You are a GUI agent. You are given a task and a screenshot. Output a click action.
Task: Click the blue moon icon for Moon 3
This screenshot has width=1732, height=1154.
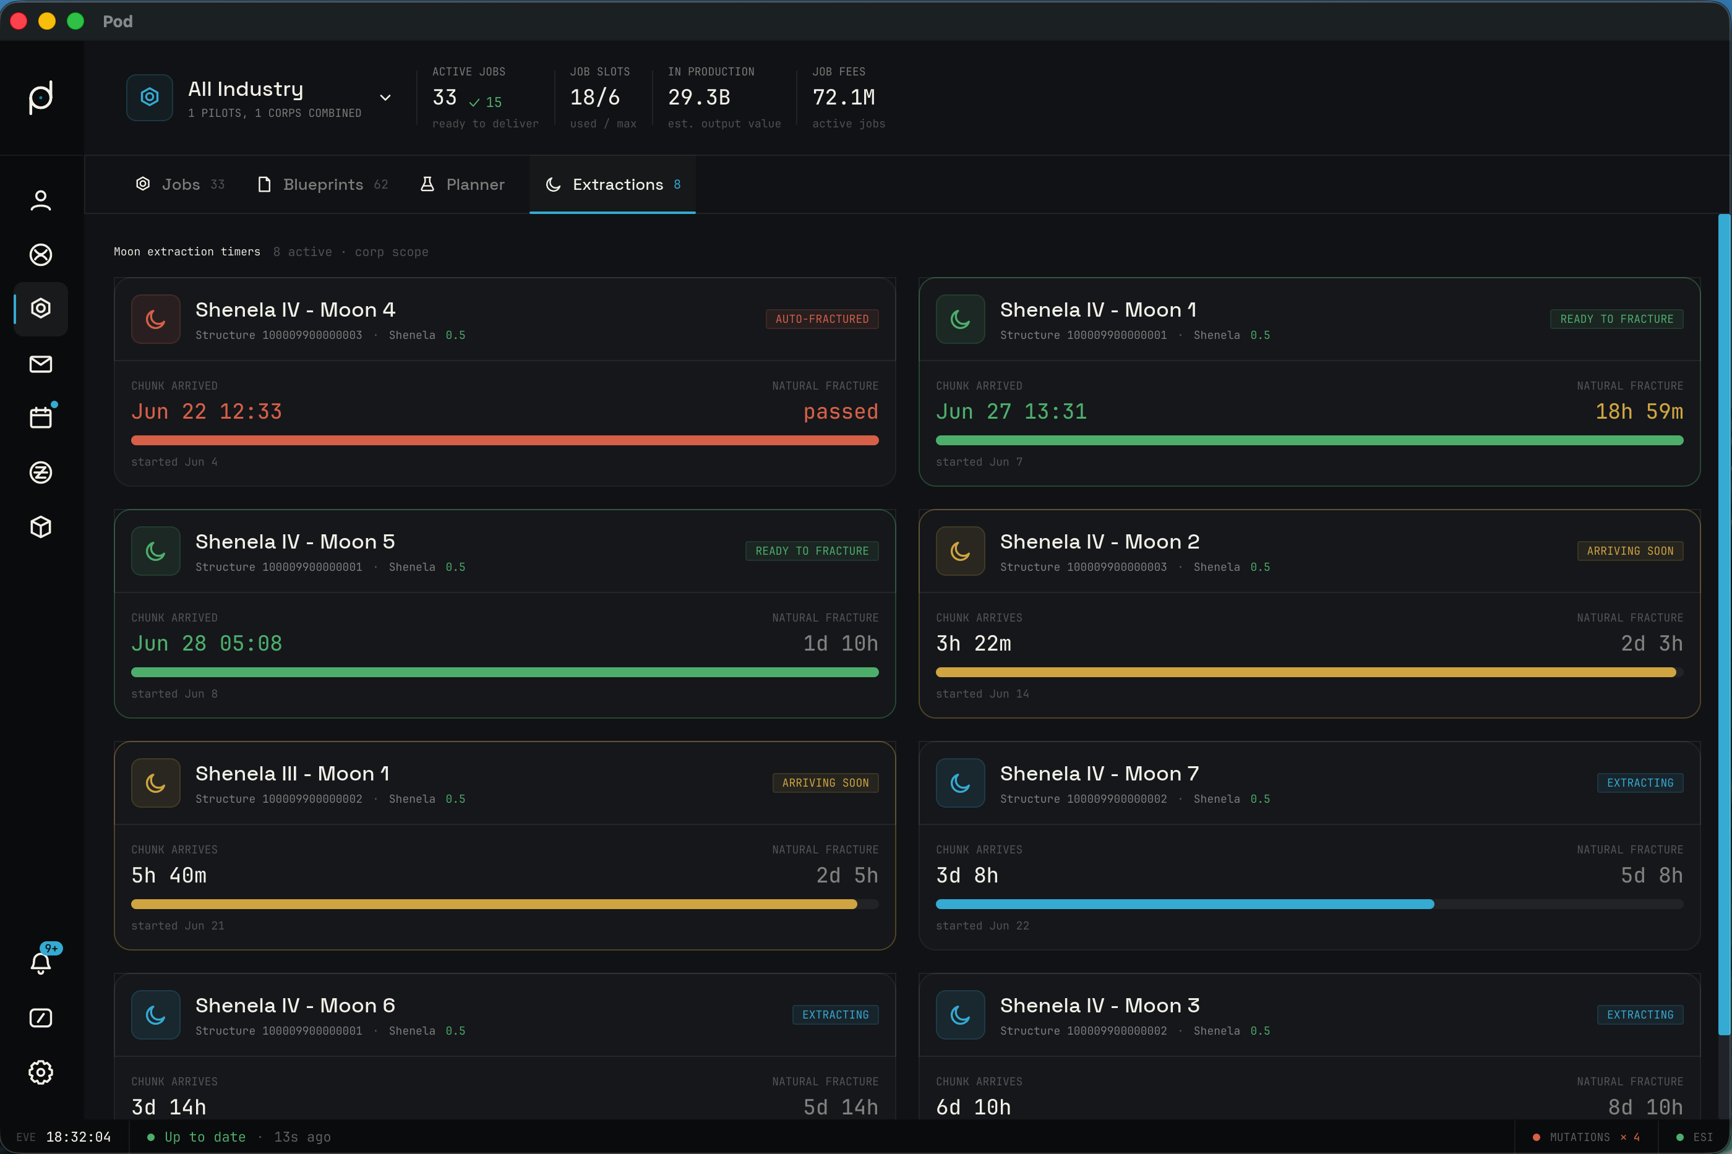point(960,1014)
